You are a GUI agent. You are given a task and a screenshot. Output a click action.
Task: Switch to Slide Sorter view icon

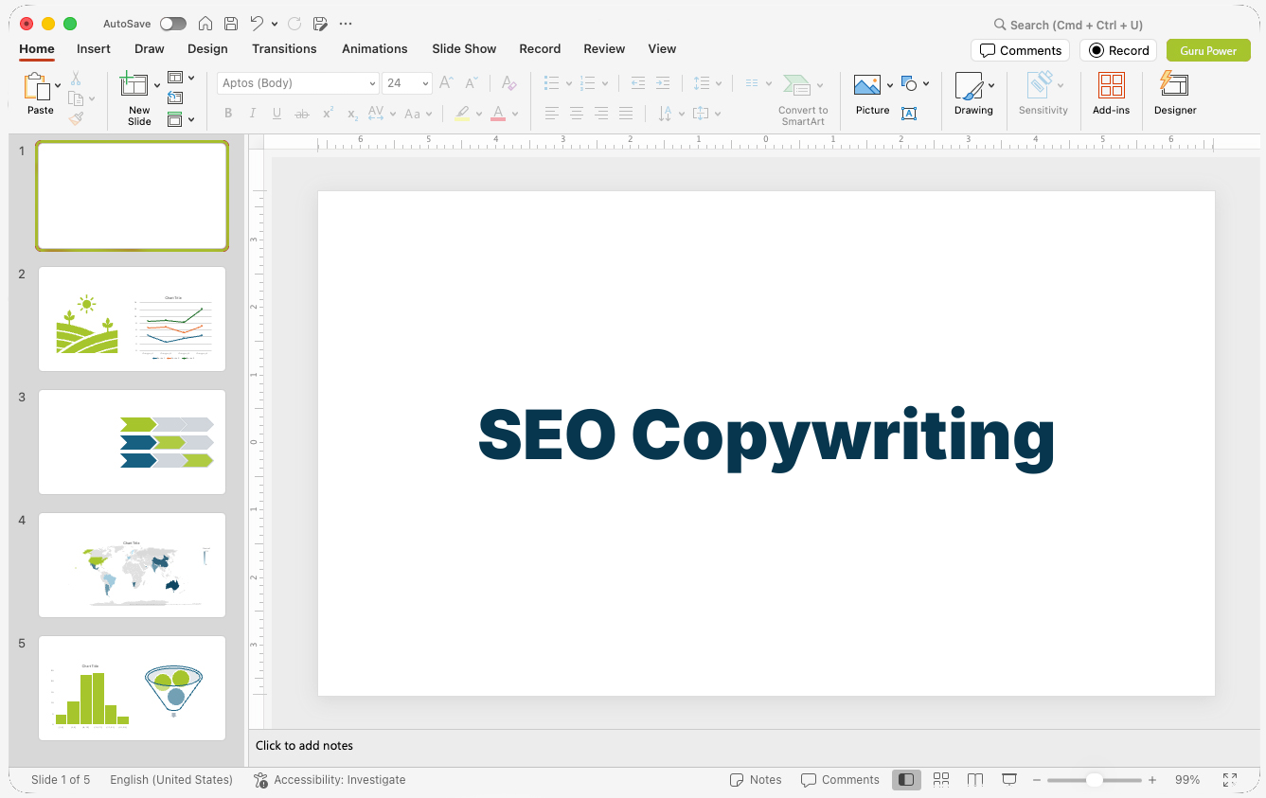pyautogui.click(x=941, y=780)
